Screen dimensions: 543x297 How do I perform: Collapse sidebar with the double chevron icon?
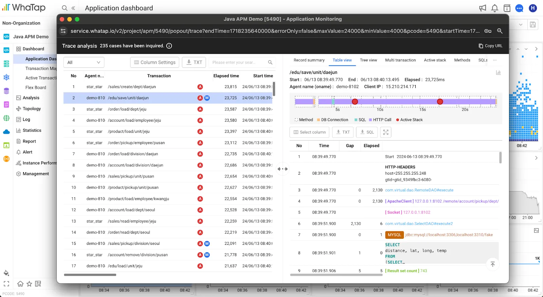[73, 8]
